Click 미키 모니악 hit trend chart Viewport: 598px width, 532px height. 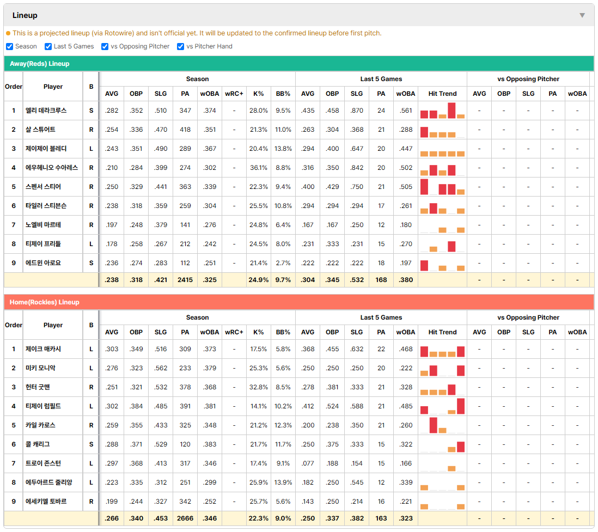tap(442, 368)
